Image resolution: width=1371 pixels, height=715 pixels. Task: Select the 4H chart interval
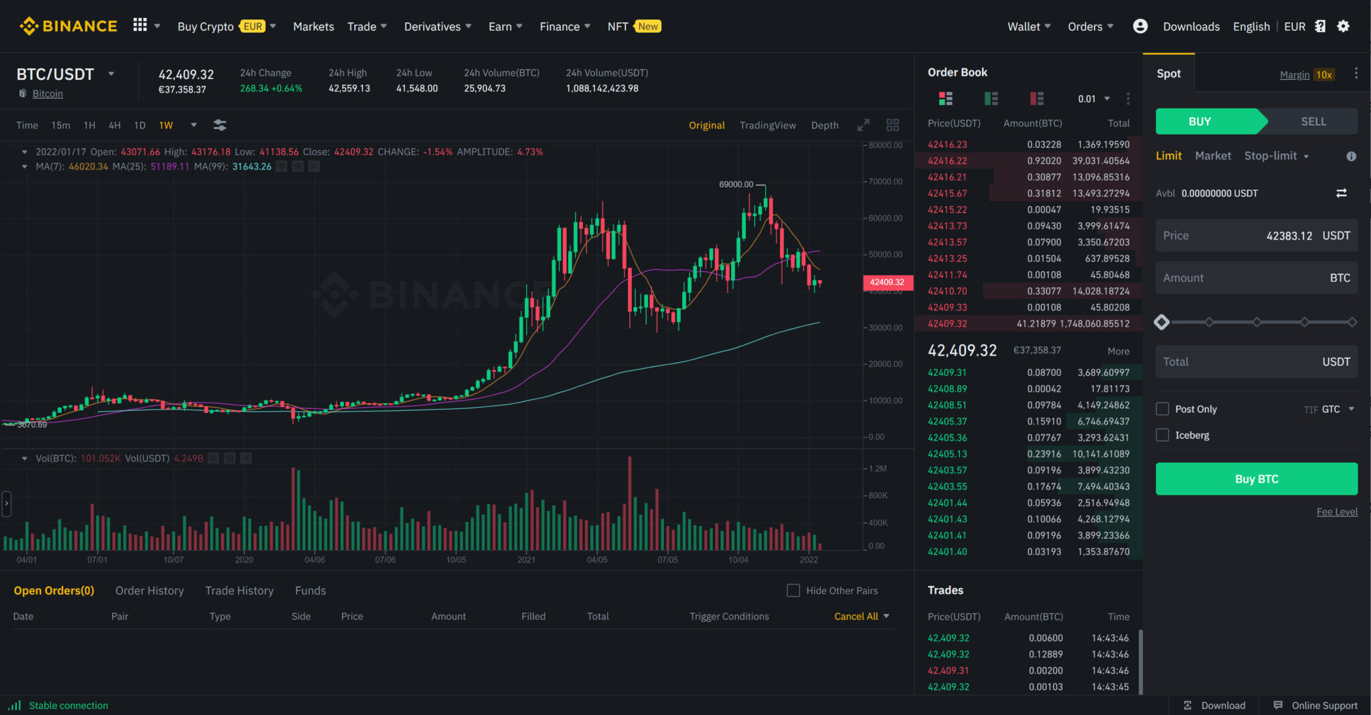click(114, 125)
